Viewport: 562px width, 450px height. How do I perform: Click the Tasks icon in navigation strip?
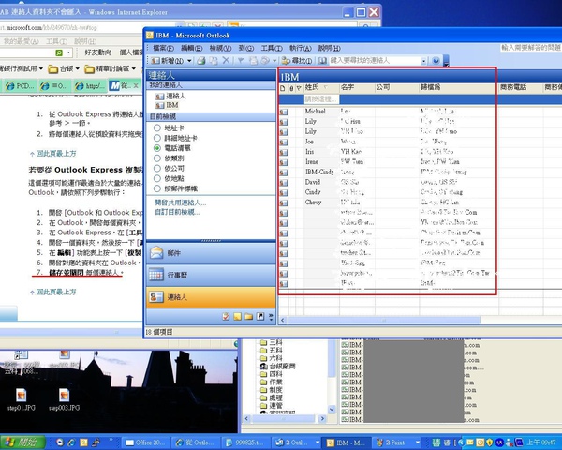226,317
